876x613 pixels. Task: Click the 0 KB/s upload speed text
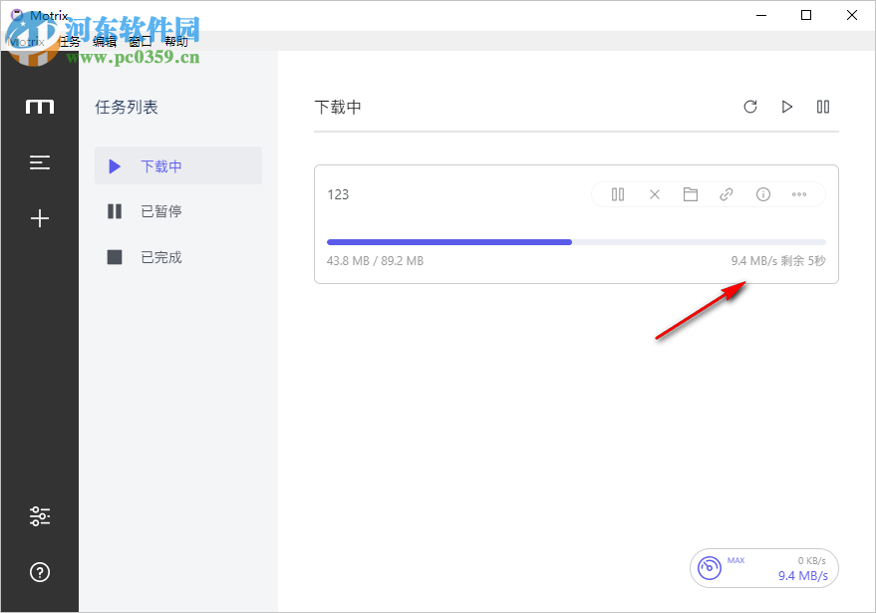(812, 560)
